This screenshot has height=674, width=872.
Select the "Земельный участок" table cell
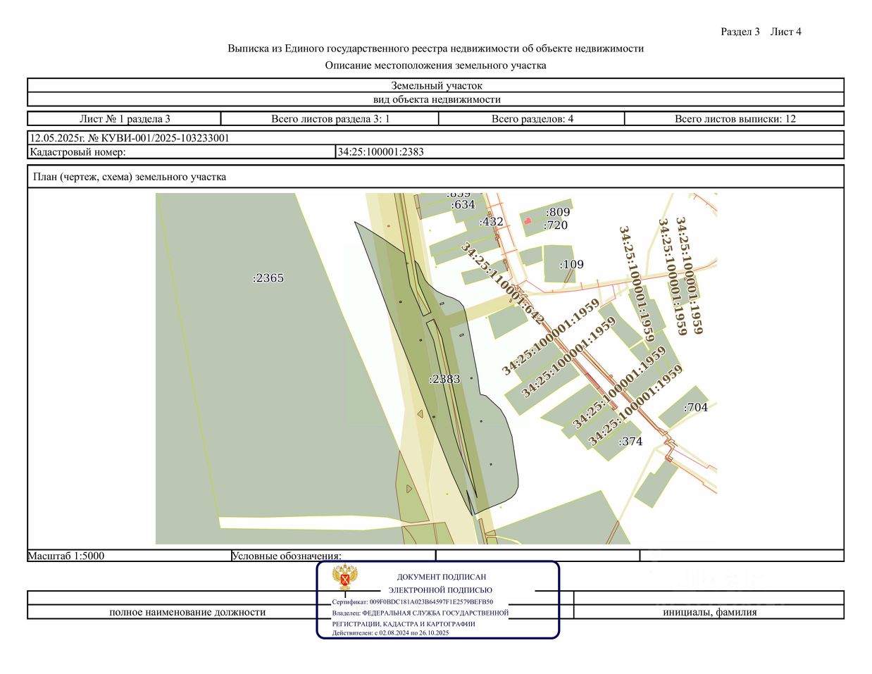click(436, 86)
